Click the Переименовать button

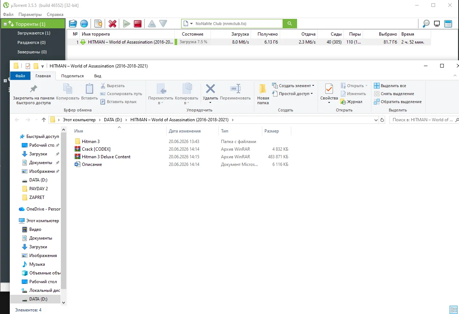[x=235, y=92]
